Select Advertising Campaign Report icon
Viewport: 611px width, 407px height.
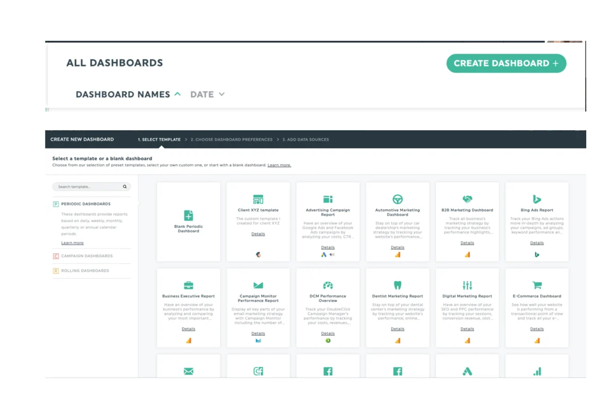click(328, 199)
